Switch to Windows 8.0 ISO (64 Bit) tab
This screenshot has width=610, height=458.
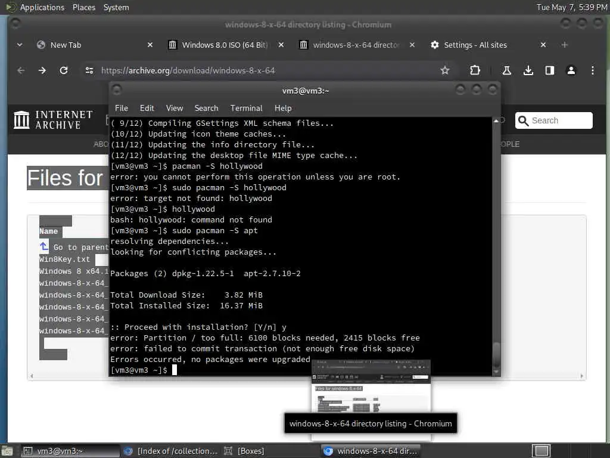tap(225, 45)
